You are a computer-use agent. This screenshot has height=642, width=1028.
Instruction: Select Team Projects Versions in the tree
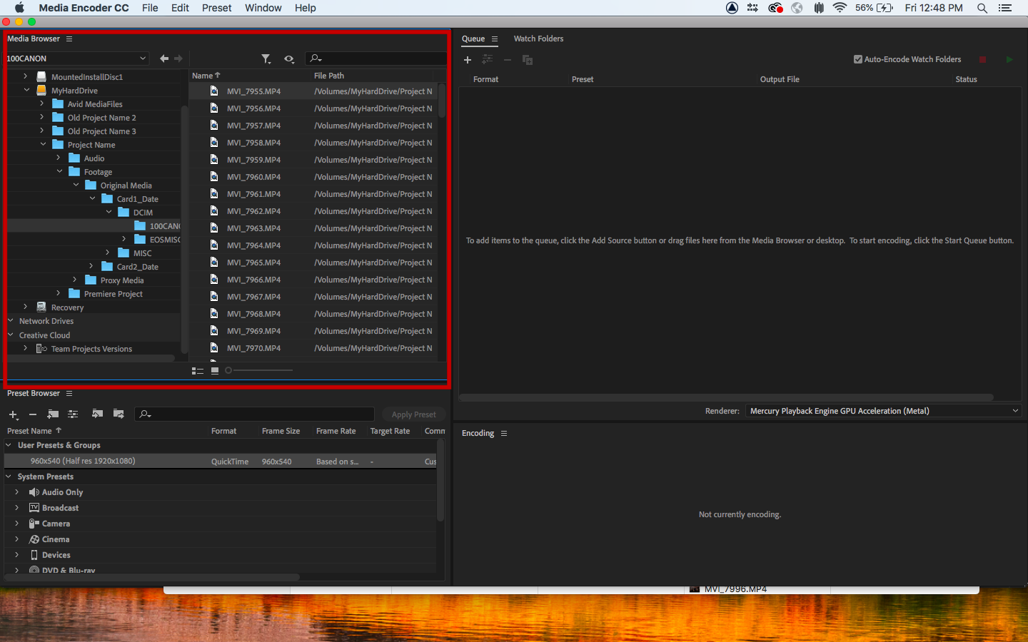(x=91, y=349)
